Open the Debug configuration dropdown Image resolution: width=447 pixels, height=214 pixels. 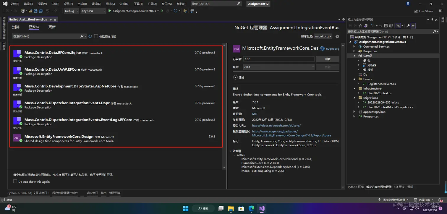tap(72, 11)
